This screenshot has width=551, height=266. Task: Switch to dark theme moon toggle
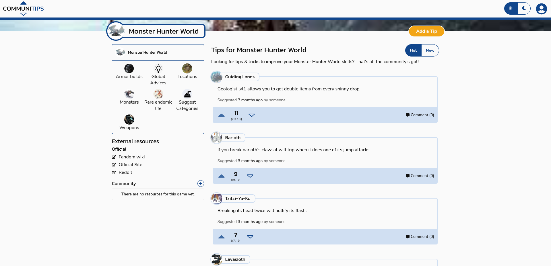coord(524,8)
